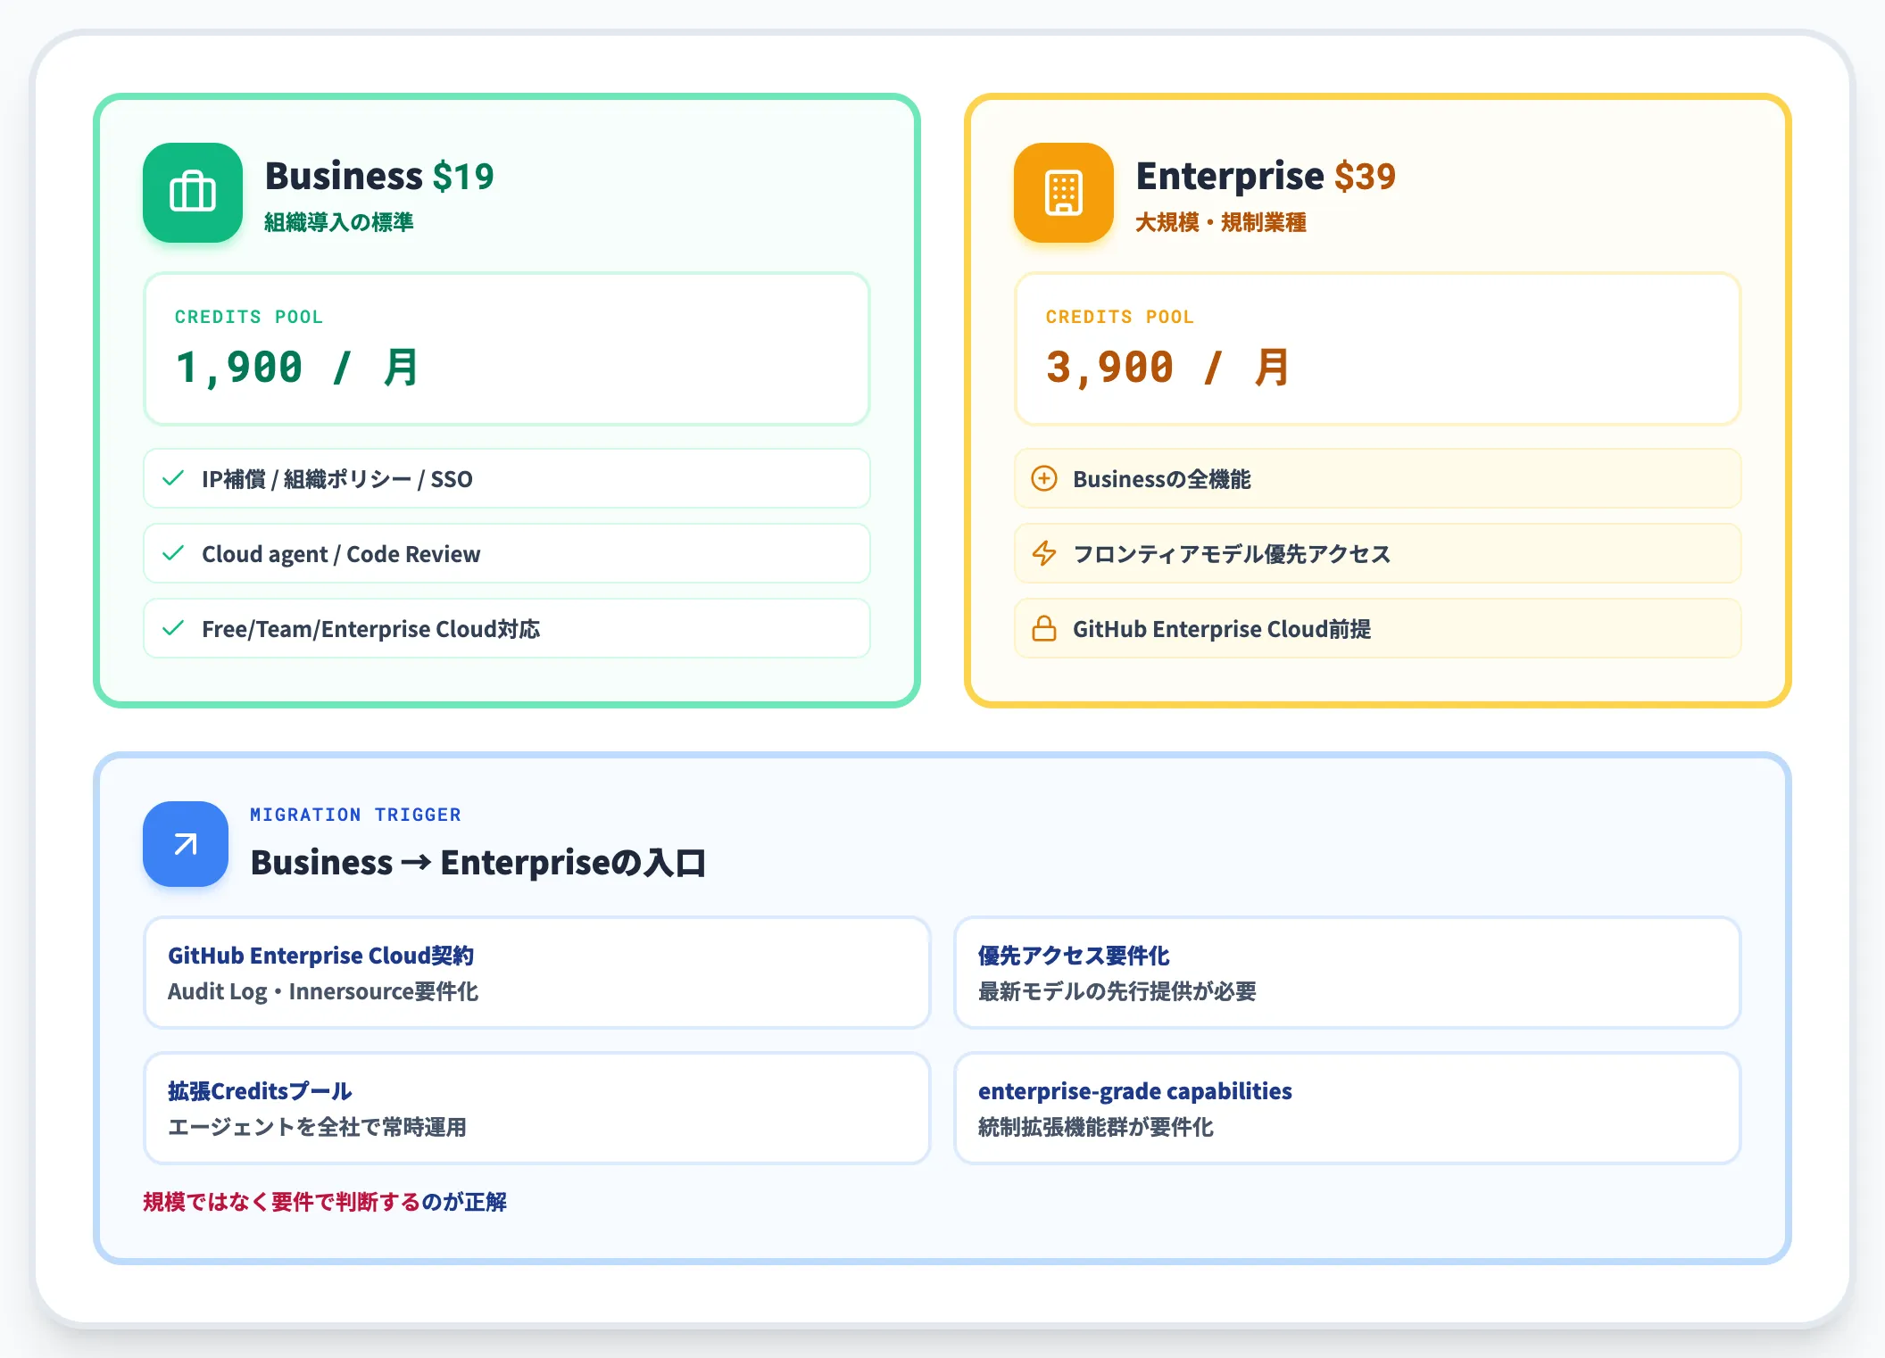Click lock icon beside GitHub Enterprise Cloud前提
The height and width of the screenshot is (1358, 1885).
pyautogui.click(x=1044, y=628)
